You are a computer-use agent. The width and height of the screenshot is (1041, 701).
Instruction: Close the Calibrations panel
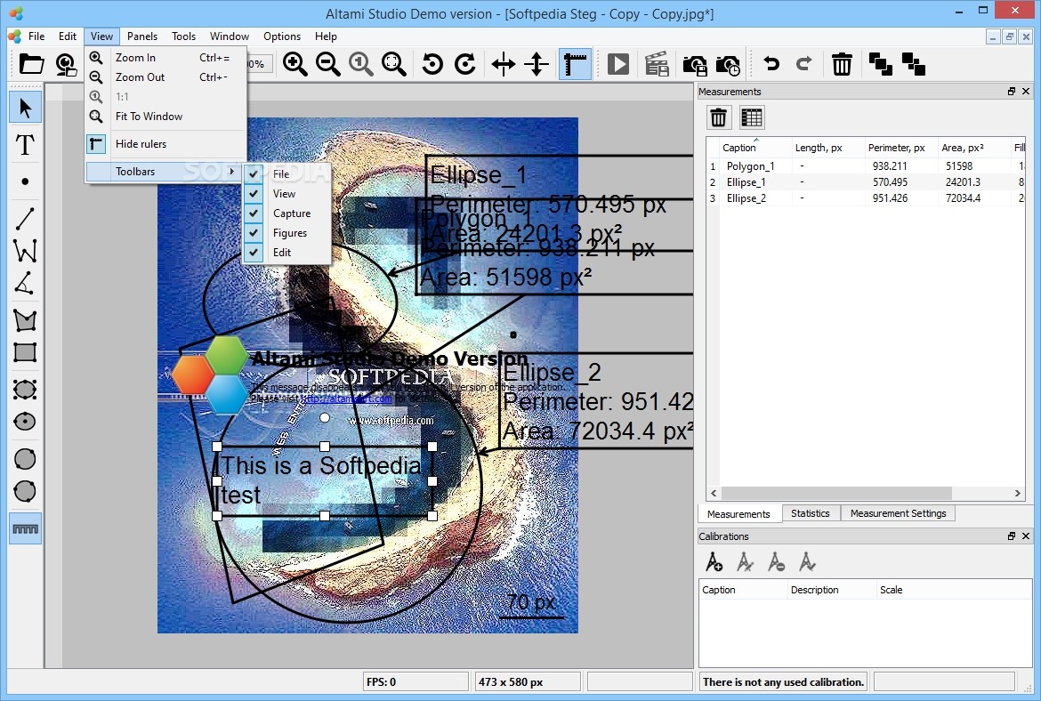tap(1026, 536)
